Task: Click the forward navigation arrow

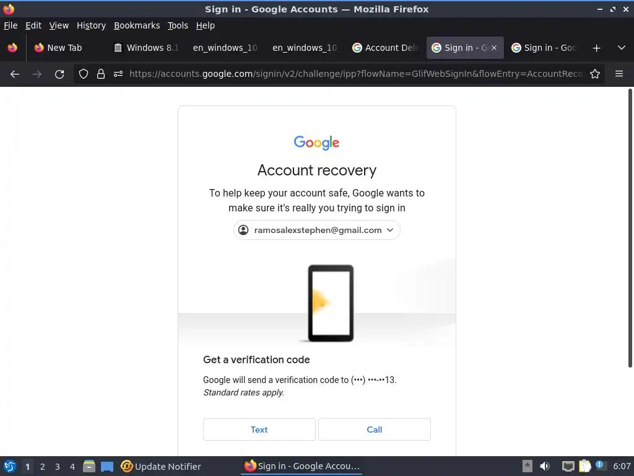Action: click(37, 74)
